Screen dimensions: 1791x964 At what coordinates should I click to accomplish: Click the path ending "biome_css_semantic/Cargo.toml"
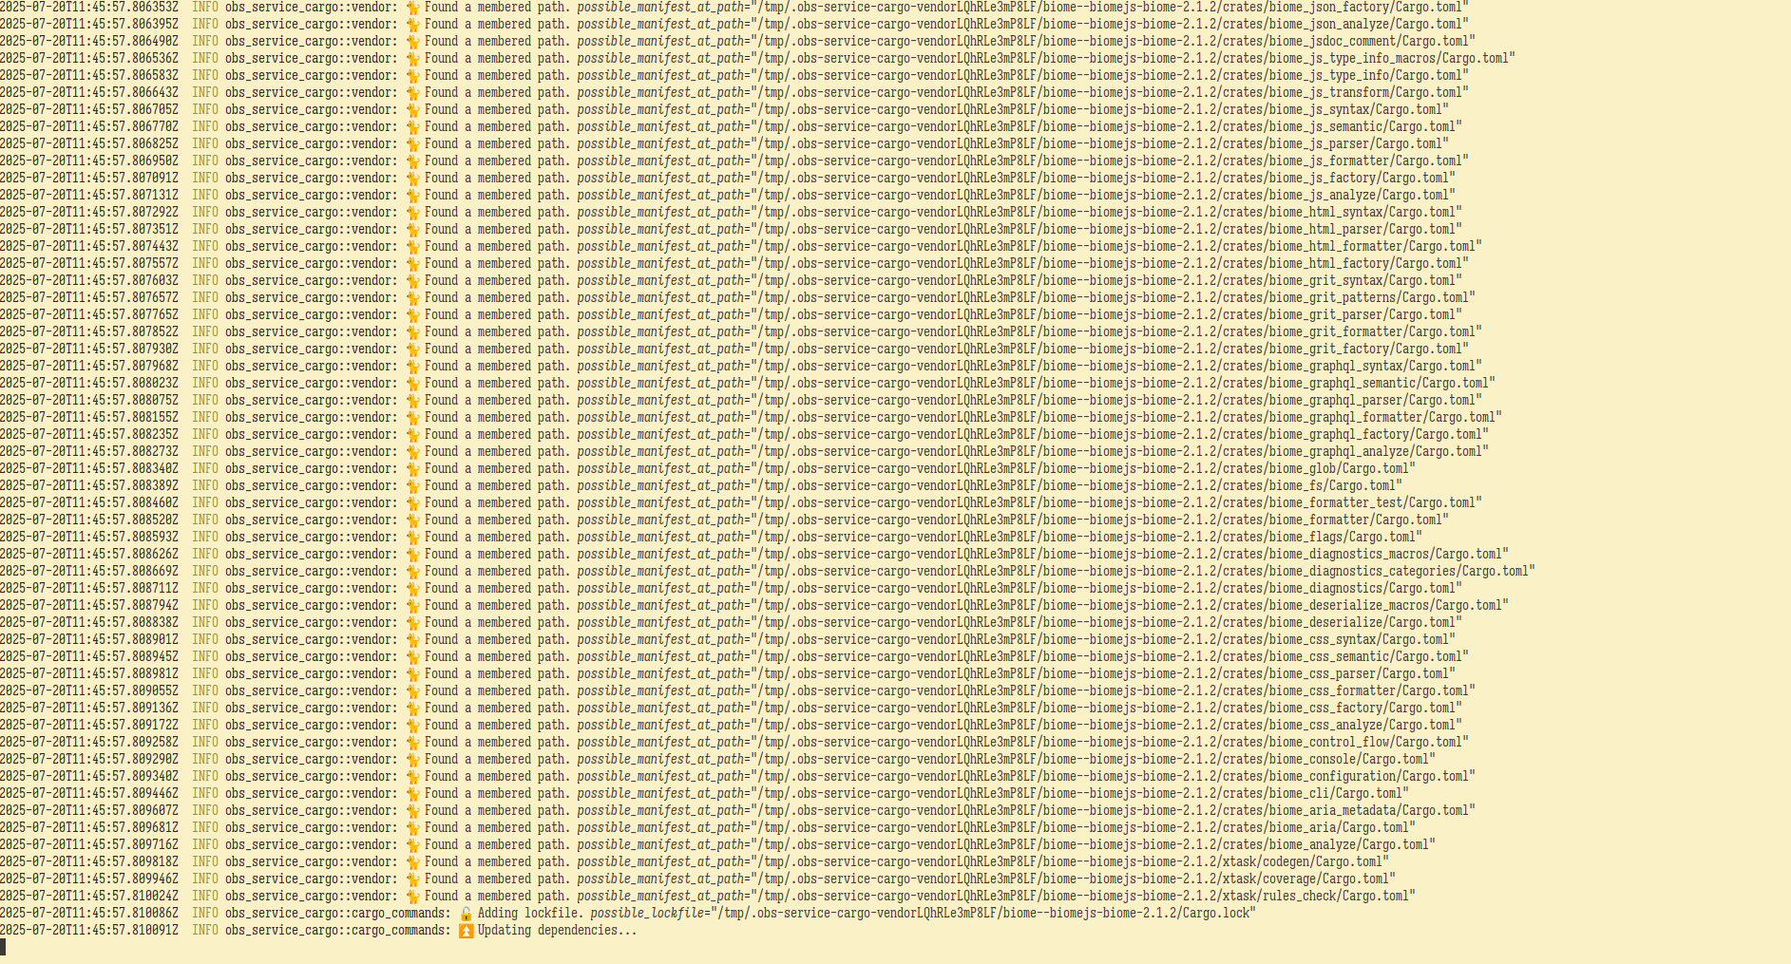click(x=1109, y=656)
